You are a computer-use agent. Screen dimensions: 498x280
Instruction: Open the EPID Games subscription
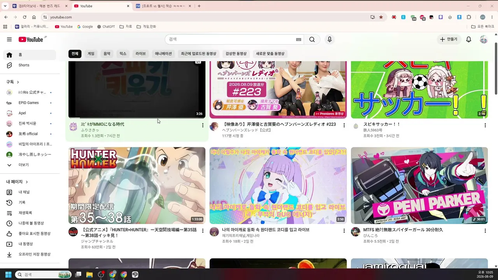pos(30,103)
